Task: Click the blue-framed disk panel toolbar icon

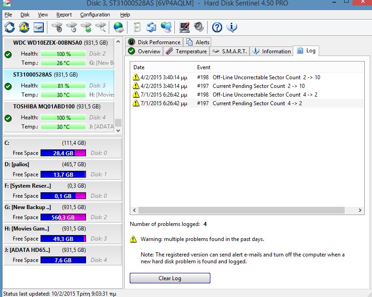Action: [x=39, y=27]
